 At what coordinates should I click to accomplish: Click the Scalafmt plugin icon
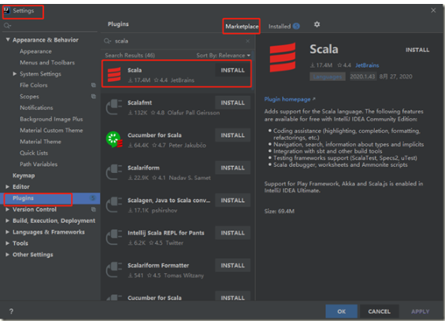coord(114,107)
